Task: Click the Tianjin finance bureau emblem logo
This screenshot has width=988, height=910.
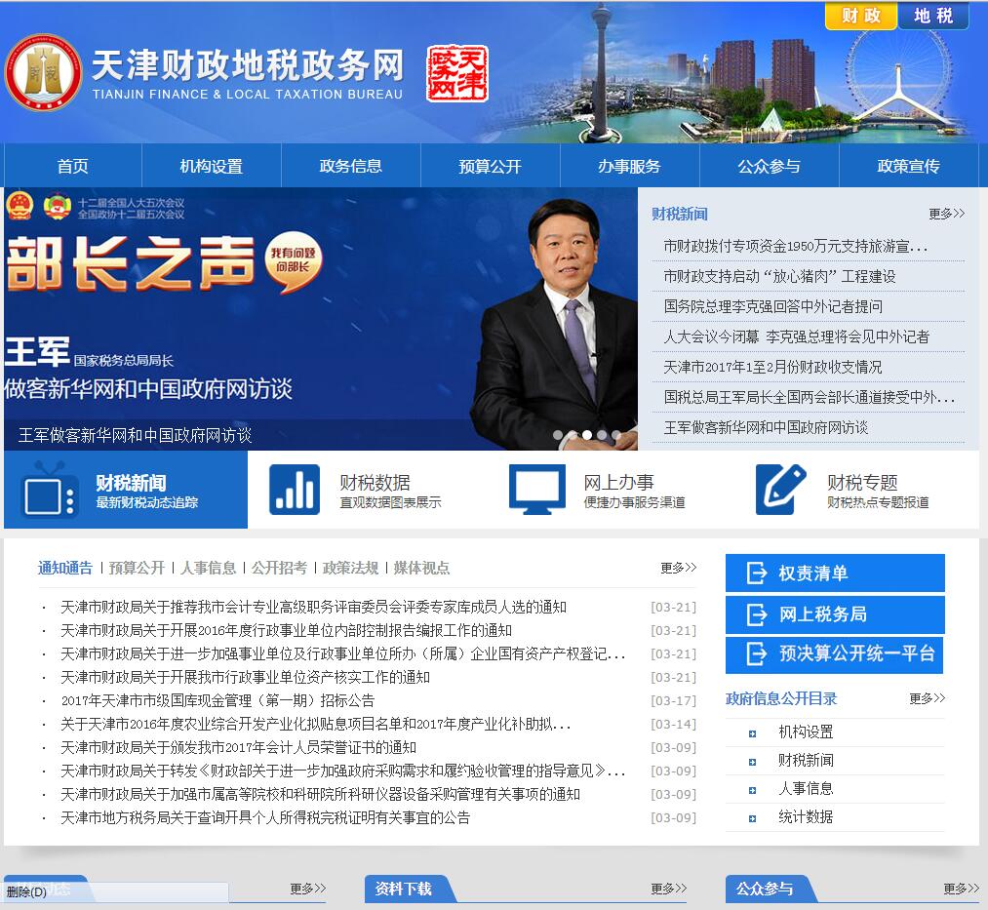Action: coord(44,72)
